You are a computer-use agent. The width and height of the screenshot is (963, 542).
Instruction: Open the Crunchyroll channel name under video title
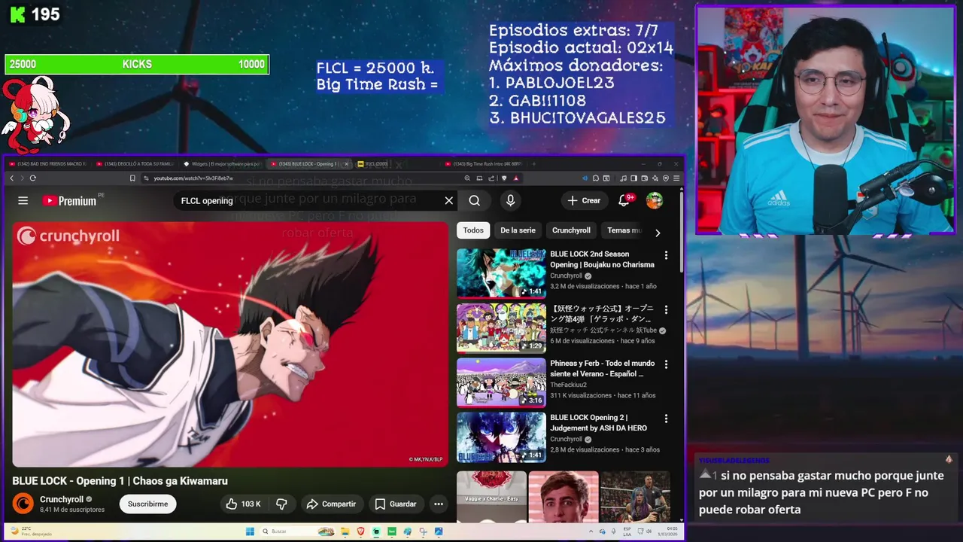[x=62, y=499]
